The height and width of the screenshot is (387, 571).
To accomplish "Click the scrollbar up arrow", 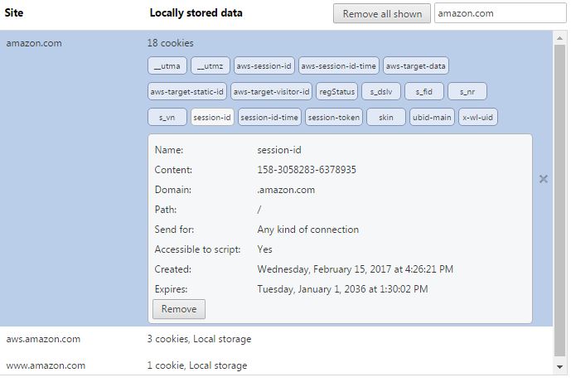I will [x=559, y=38].
